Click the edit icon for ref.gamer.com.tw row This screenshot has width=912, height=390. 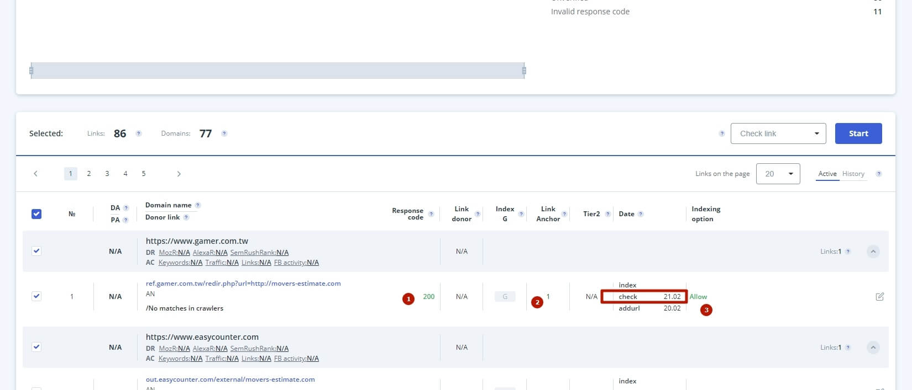point(880,297)
